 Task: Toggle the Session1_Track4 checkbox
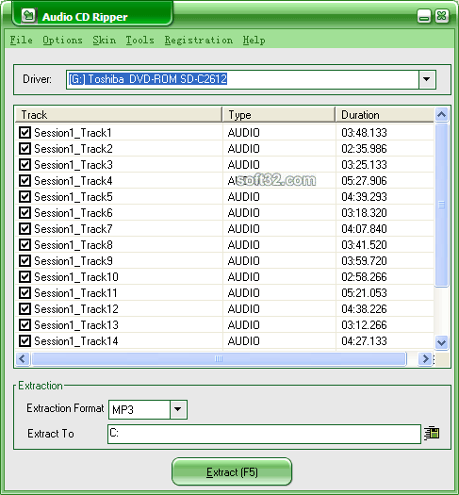25,181
